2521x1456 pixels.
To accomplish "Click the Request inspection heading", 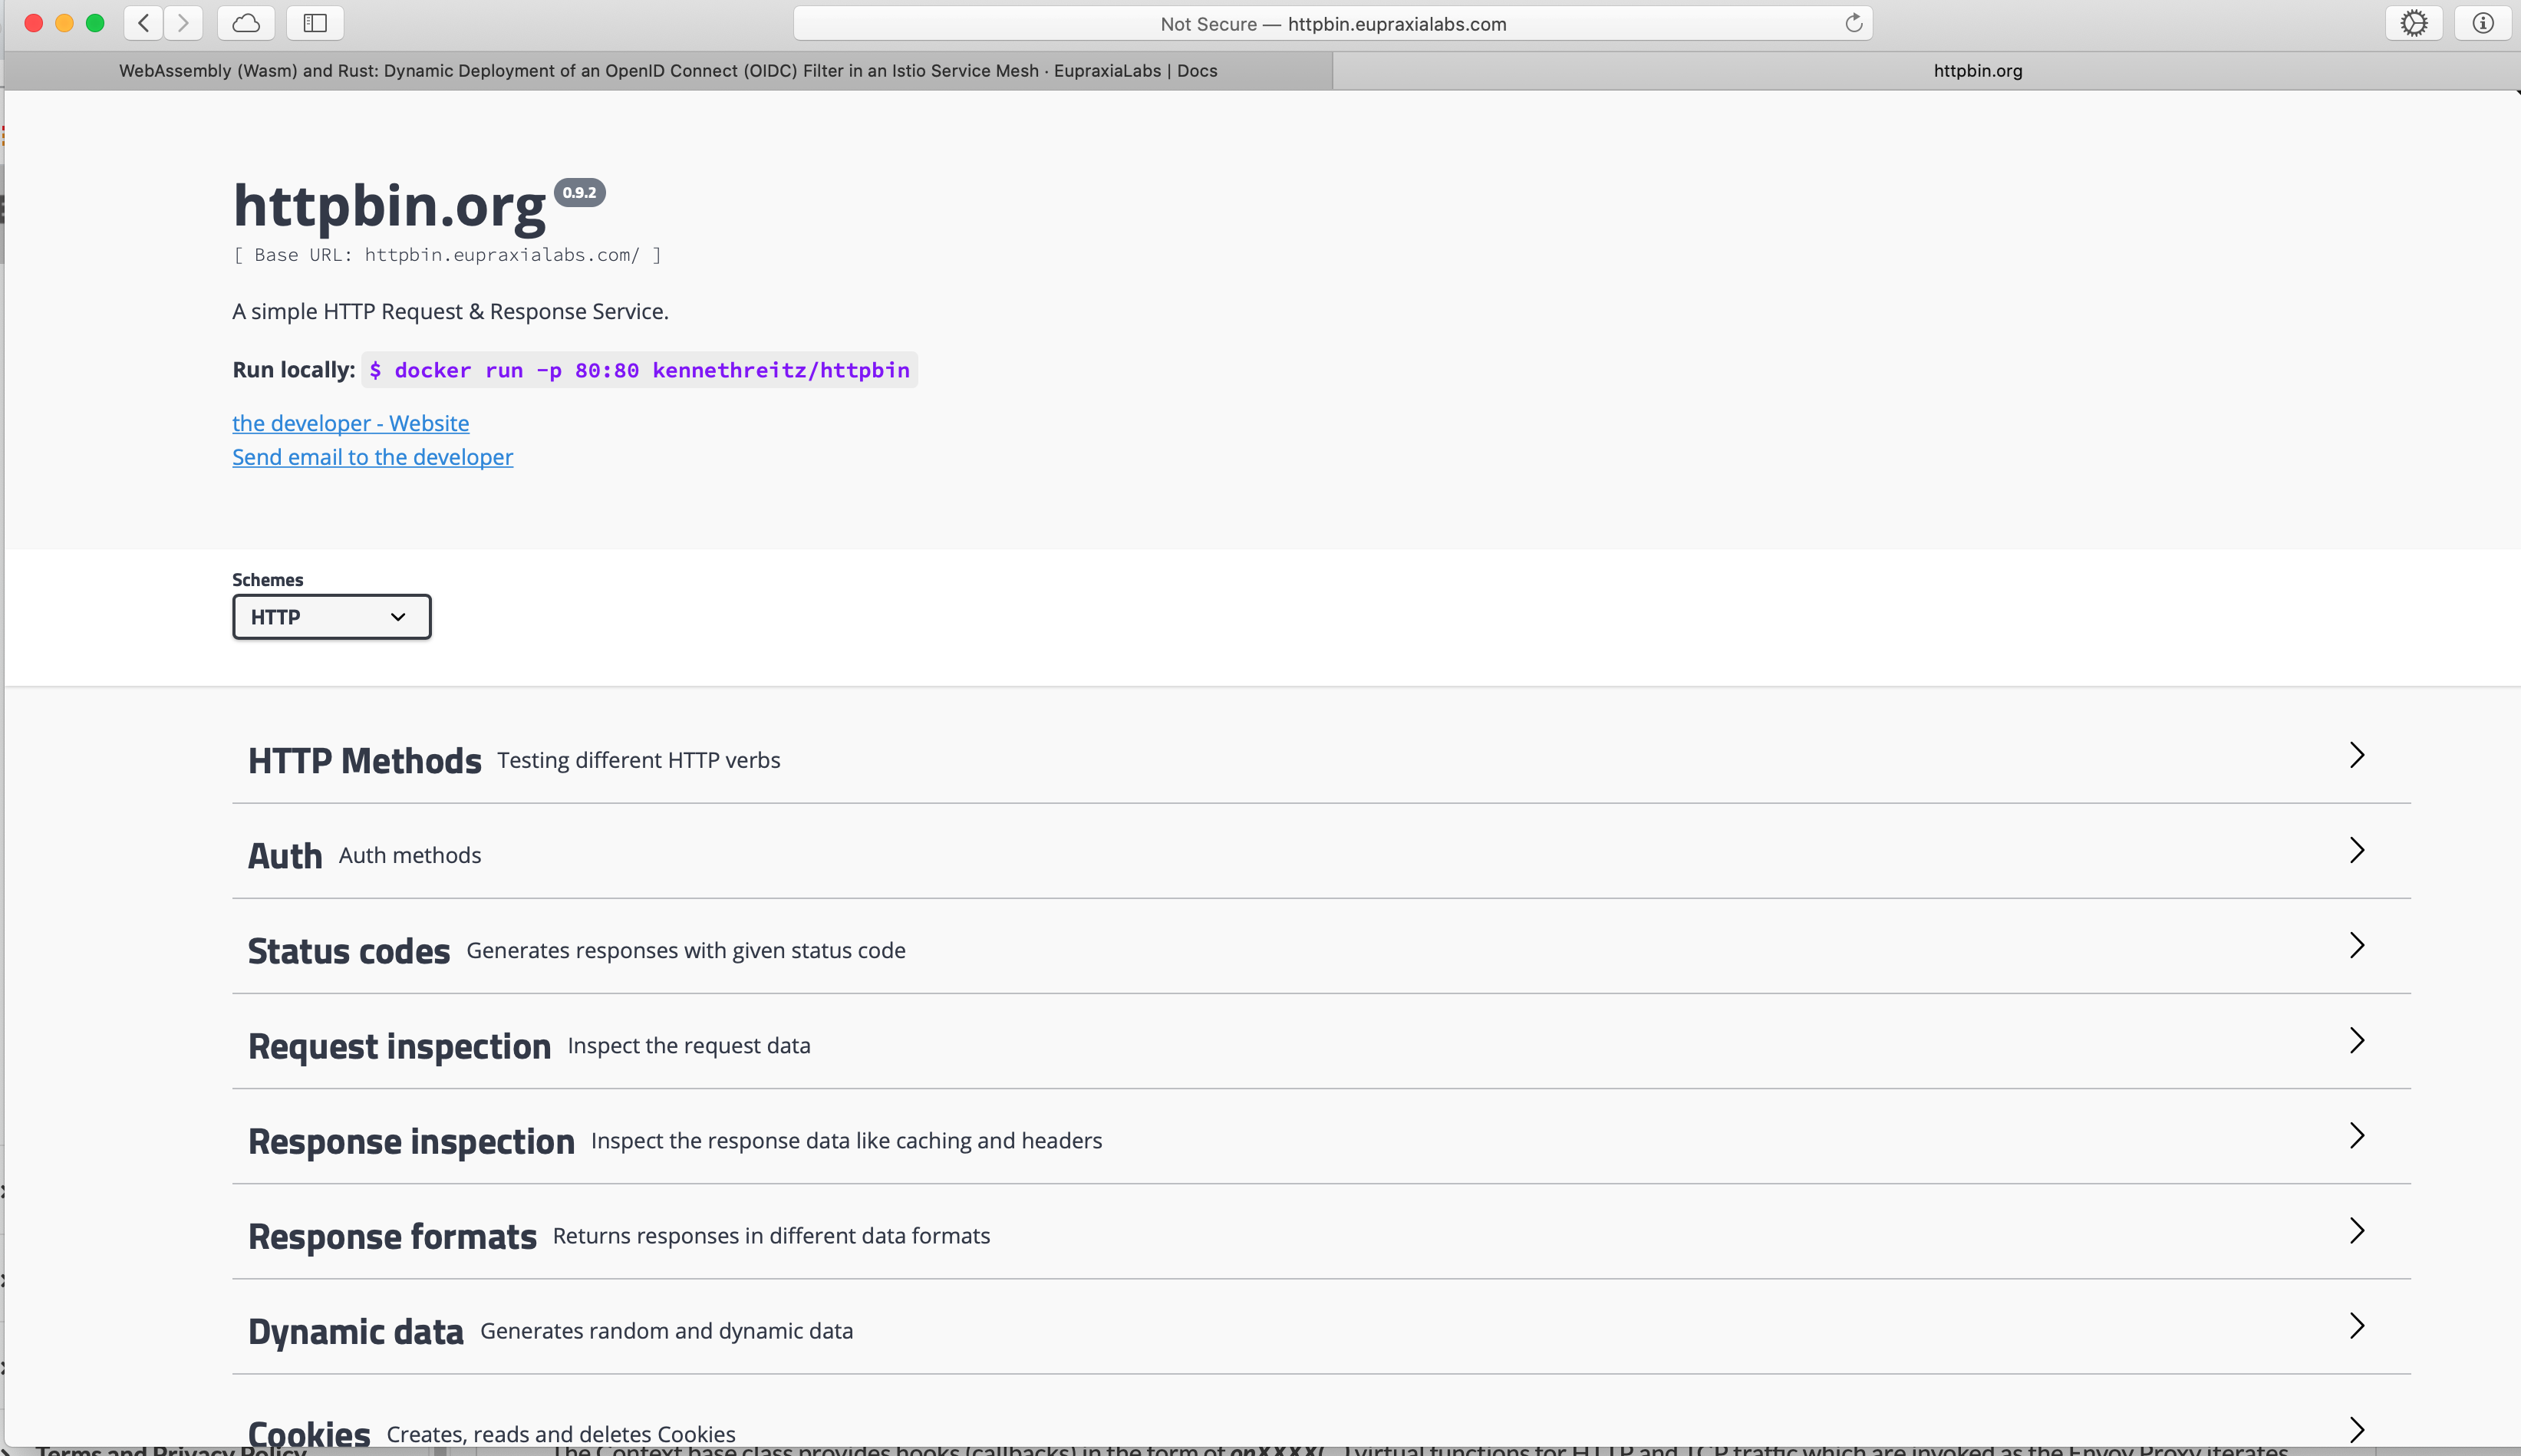I will 399,1046.
